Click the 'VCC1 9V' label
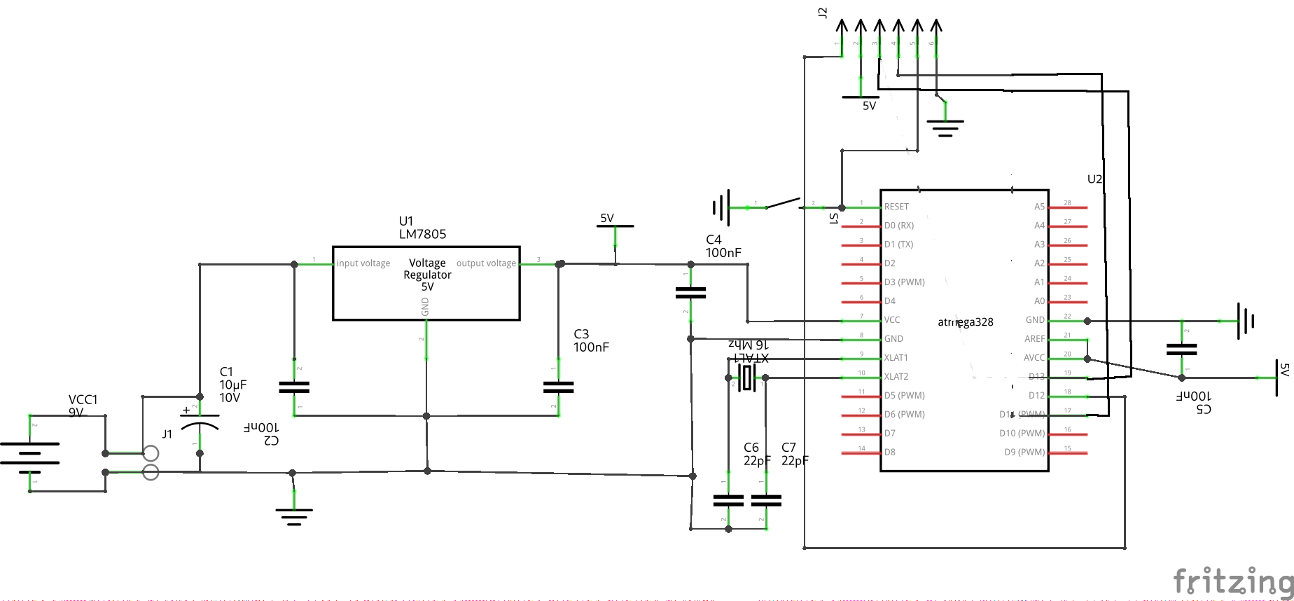This screenshot has width=1294, height=601. tap(83, 406)
